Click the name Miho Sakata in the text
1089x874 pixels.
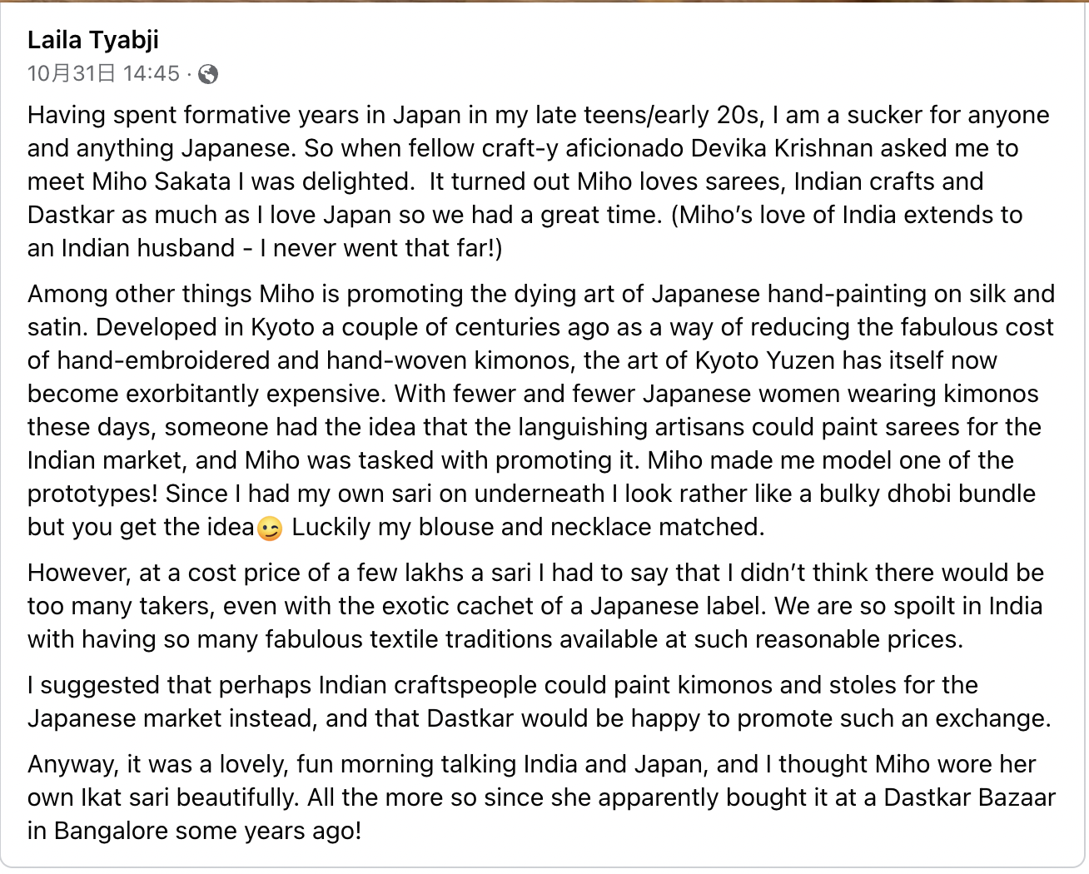(162, 181)
